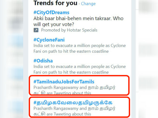Click the promoted arrow icon

pyautogui.click(x=36, y=30)
